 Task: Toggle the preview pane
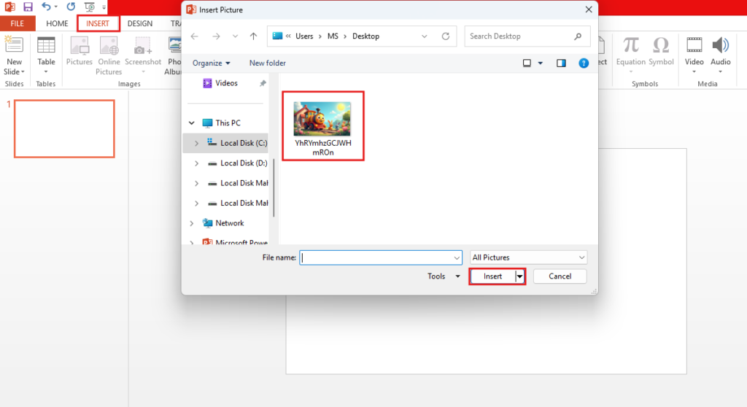pyautogui.click(x=561, y=63)
